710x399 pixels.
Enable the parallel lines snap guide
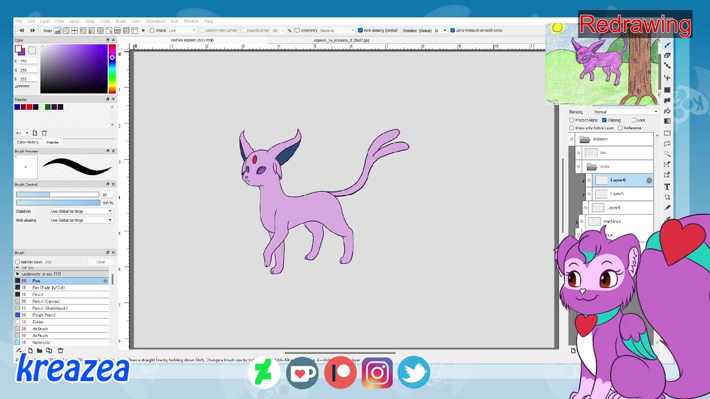click(65, 30)
